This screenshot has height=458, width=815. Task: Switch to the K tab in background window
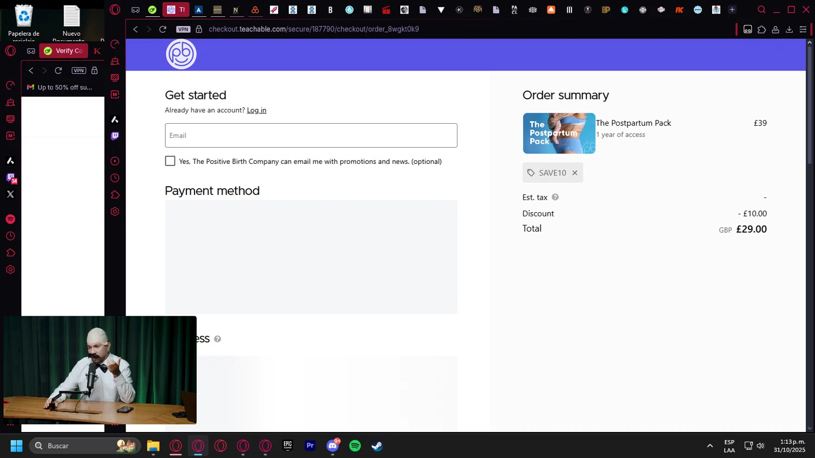pos(97,51)
